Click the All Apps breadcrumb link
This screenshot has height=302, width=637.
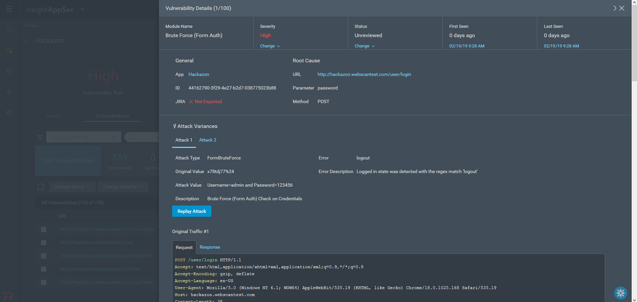(32, 26)
